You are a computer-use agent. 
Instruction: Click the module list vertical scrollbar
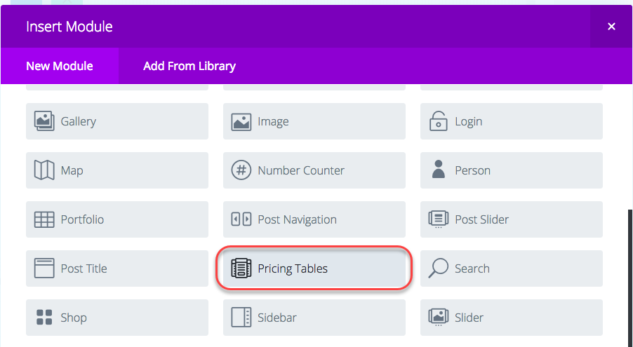631,278
